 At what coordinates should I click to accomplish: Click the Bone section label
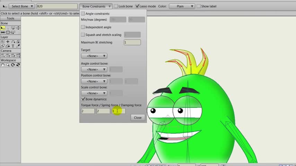5,24
